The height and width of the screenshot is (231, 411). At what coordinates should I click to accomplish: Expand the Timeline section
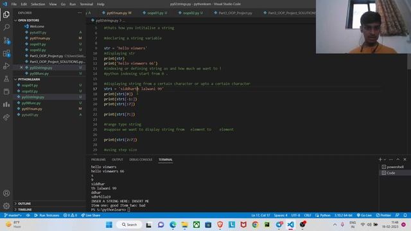pyautogui.click(x=24, y=210)
